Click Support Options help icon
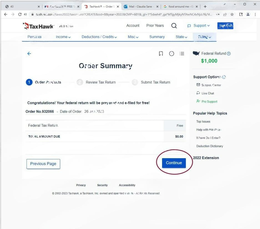This screenshot has height=229, width=260. (x=224, y=77)
